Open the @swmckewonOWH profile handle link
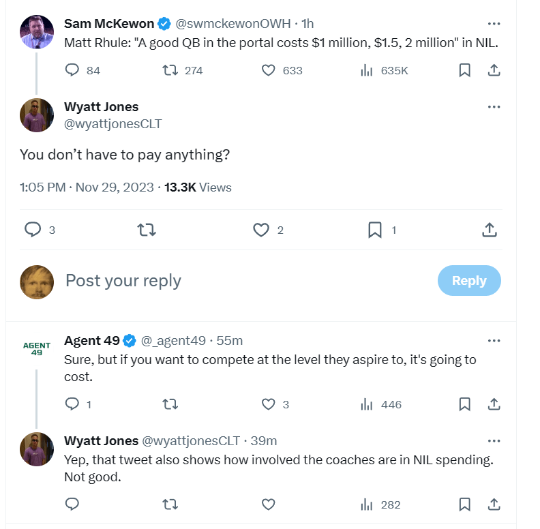This screenshot has height=529, width=540. click(233, 24)
